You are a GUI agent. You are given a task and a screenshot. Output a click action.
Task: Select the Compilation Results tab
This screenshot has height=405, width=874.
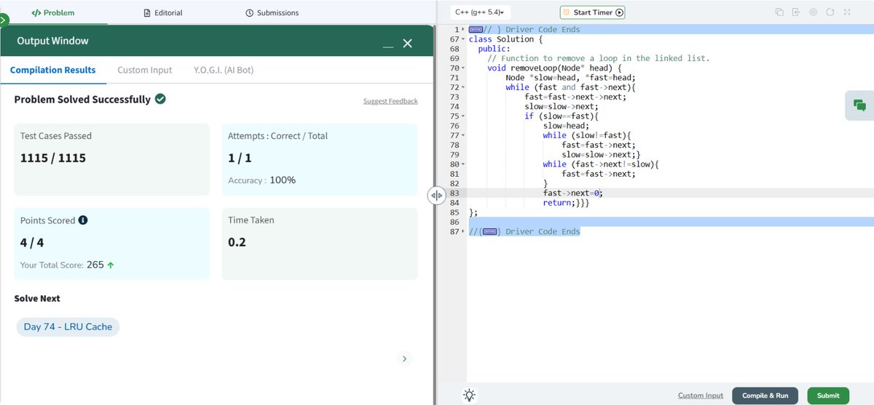[x=52, y=70]
